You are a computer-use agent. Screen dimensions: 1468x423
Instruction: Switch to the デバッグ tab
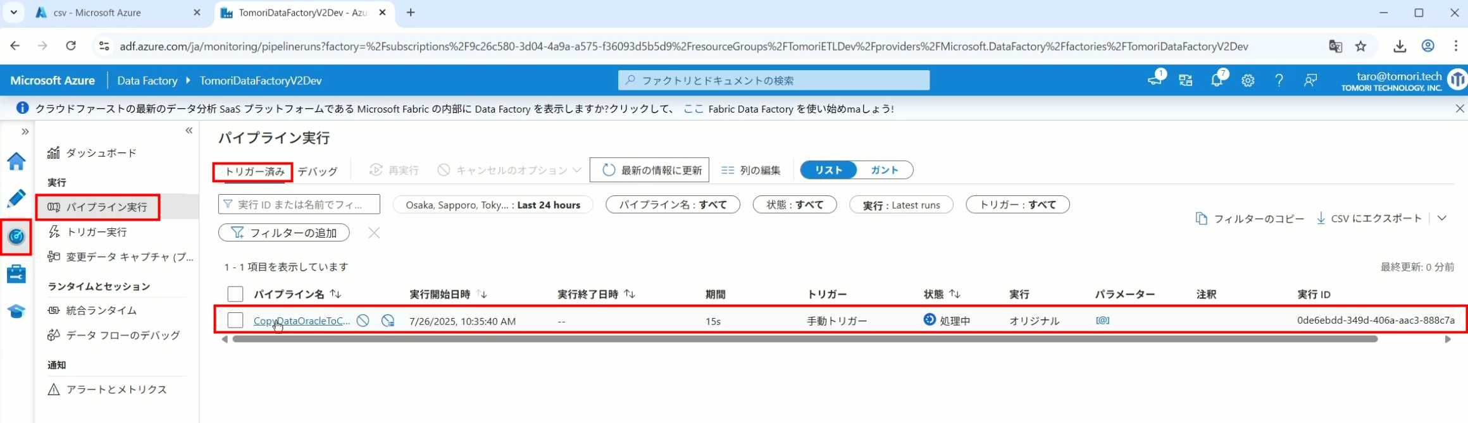click(318, 171)
